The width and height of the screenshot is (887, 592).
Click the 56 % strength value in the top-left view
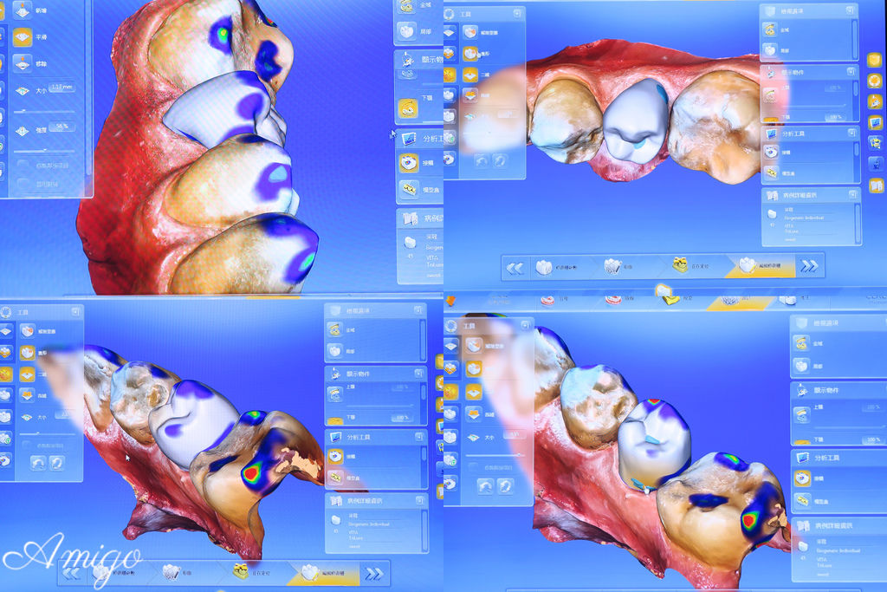(62, 127)
